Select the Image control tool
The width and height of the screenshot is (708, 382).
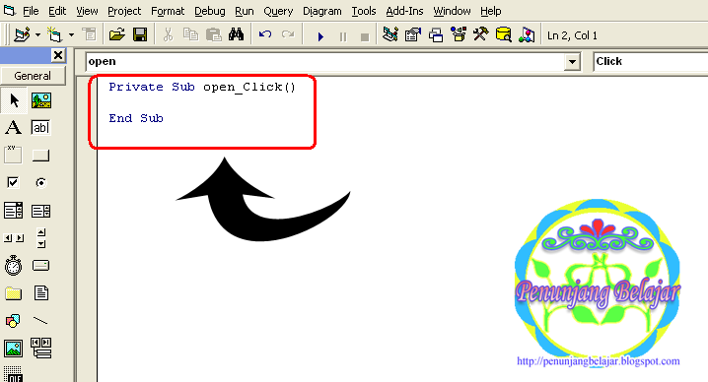(x=13, y=349)
